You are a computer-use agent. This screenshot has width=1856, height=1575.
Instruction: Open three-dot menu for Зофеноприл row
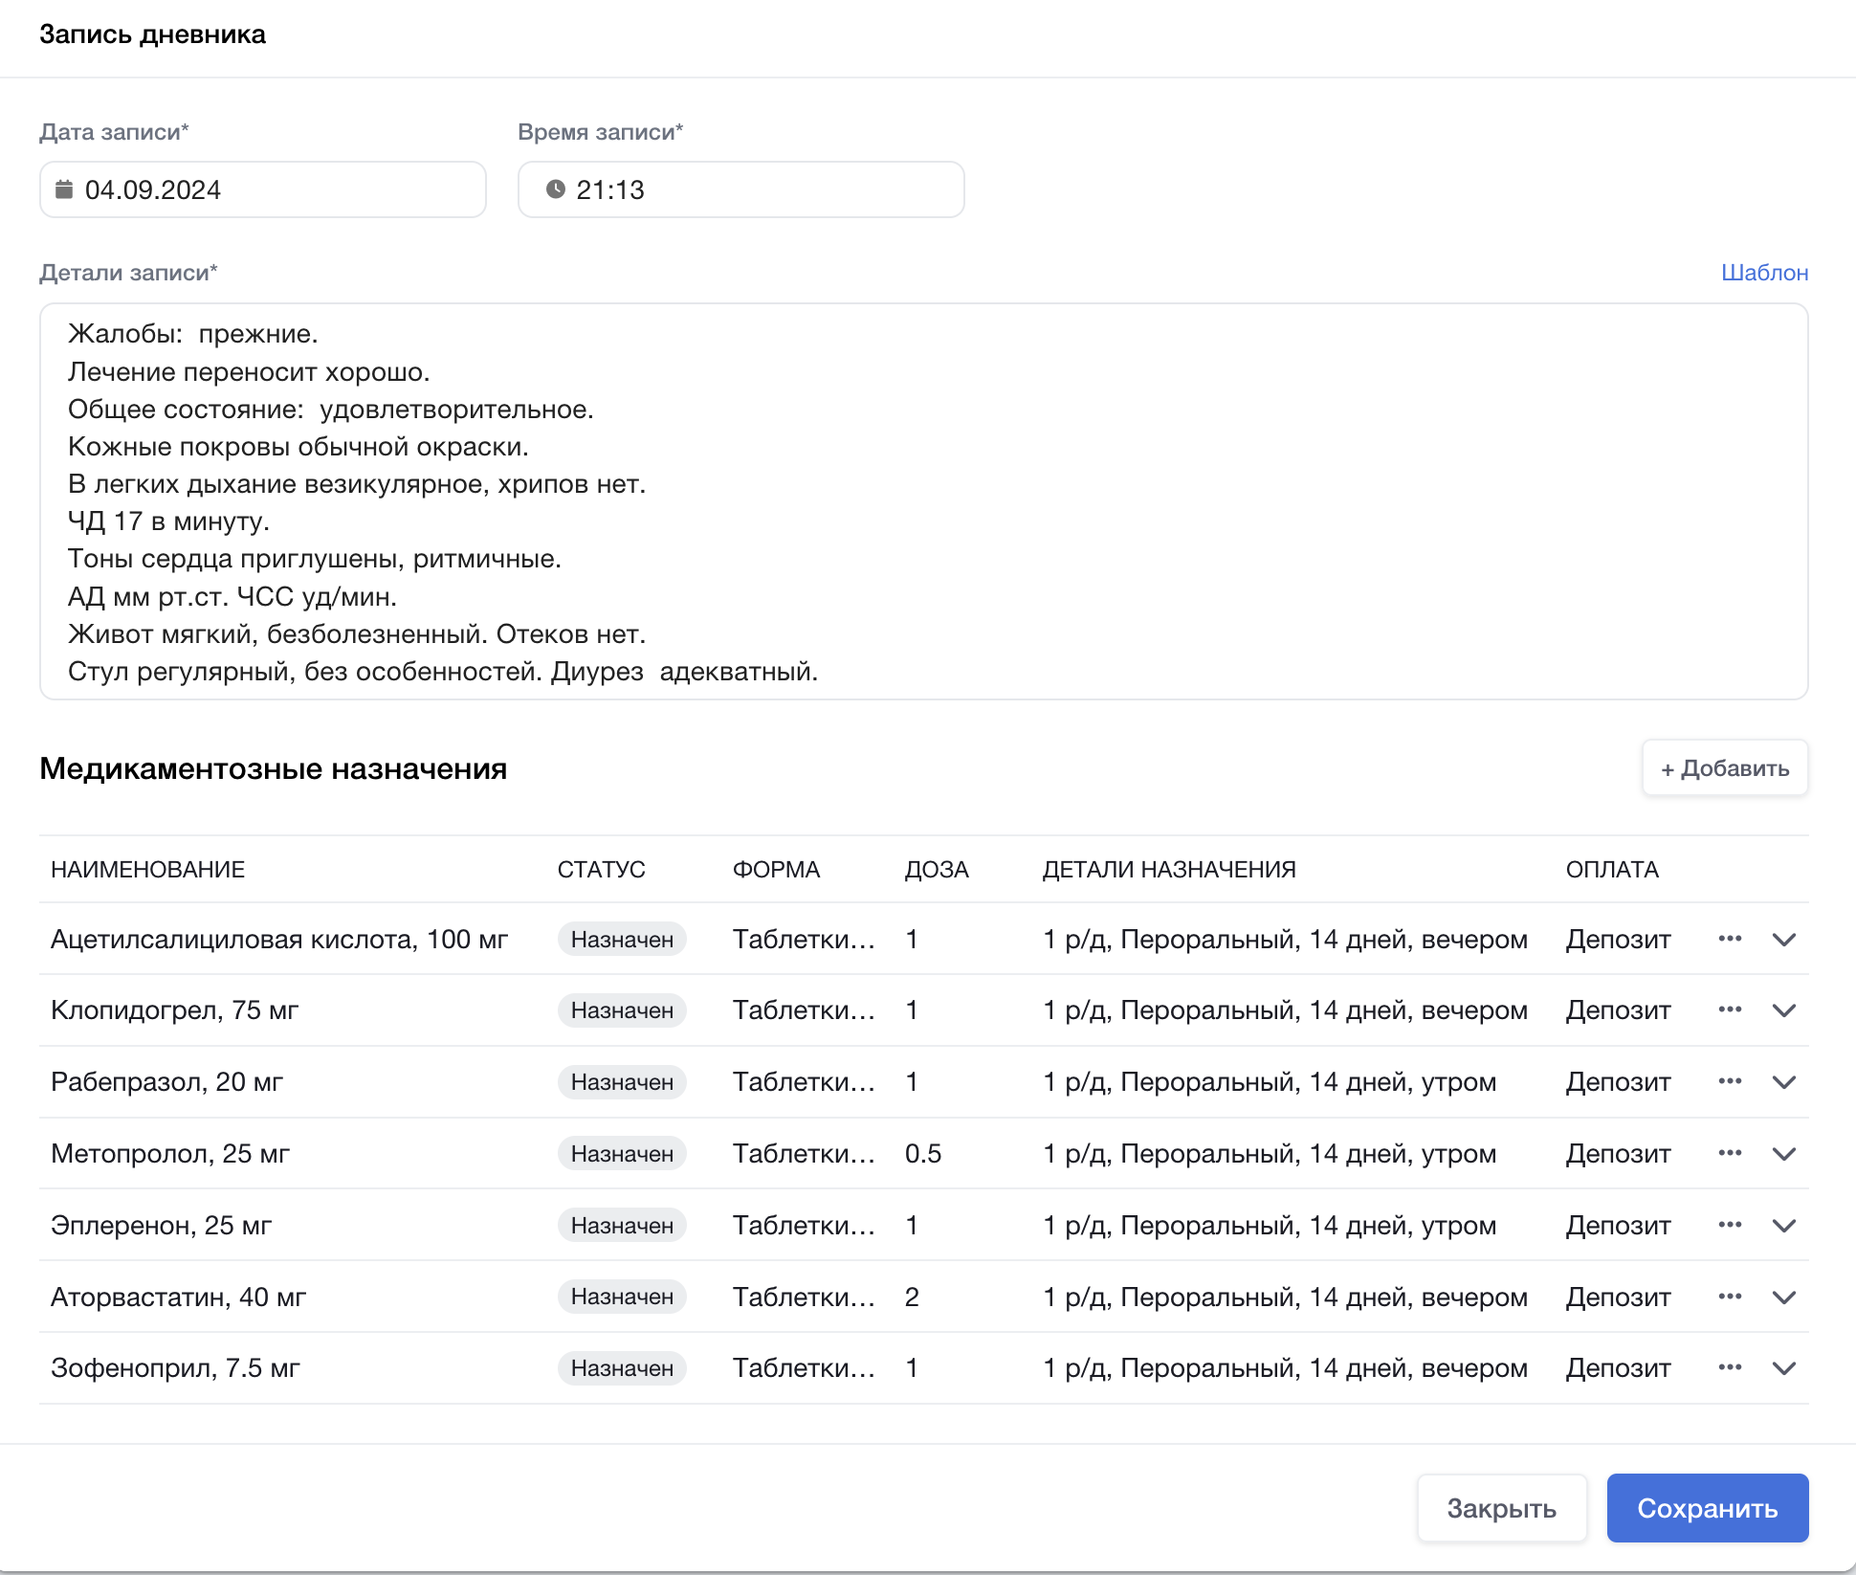(x=1730, y=1367)
